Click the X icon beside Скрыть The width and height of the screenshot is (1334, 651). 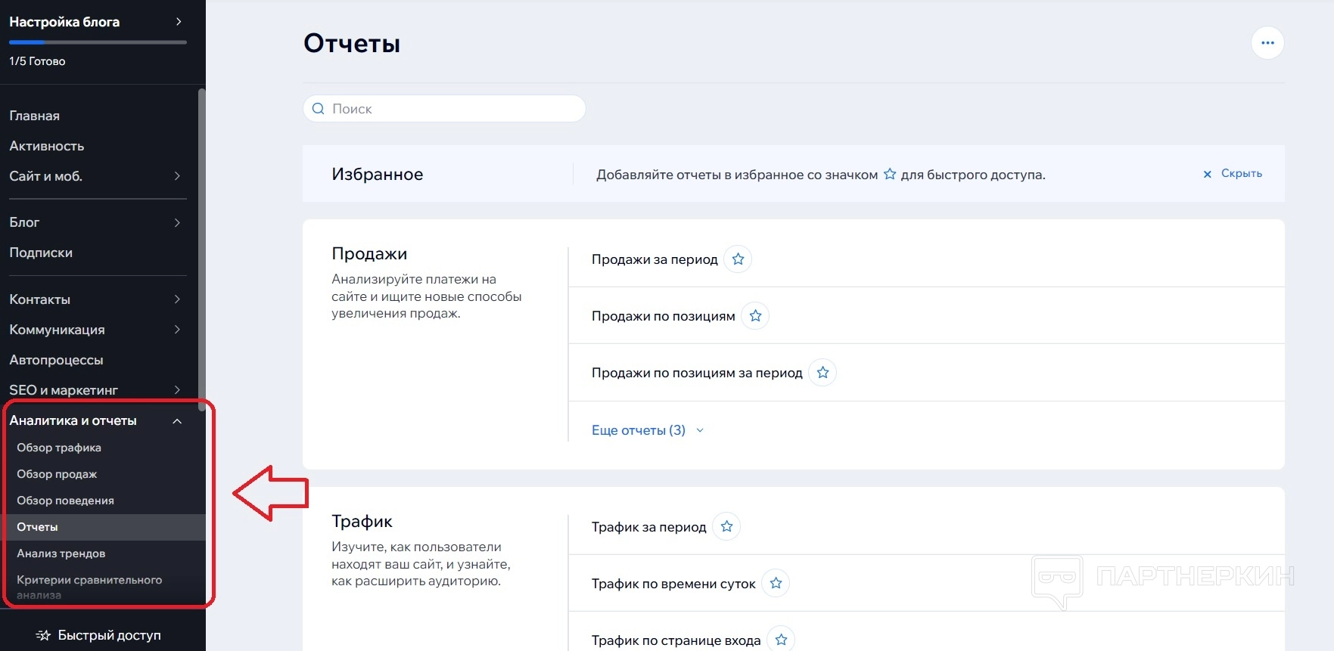coord(1207,174)
